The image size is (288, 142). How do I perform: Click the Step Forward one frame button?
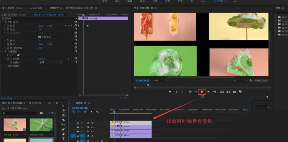pyautogui.click(x=208, y=92)
